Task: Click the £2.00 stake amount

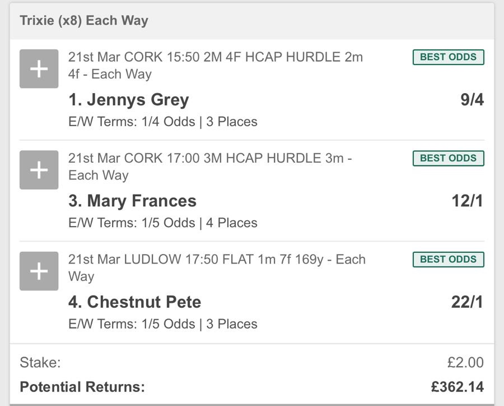Action: tap(465, 362)
